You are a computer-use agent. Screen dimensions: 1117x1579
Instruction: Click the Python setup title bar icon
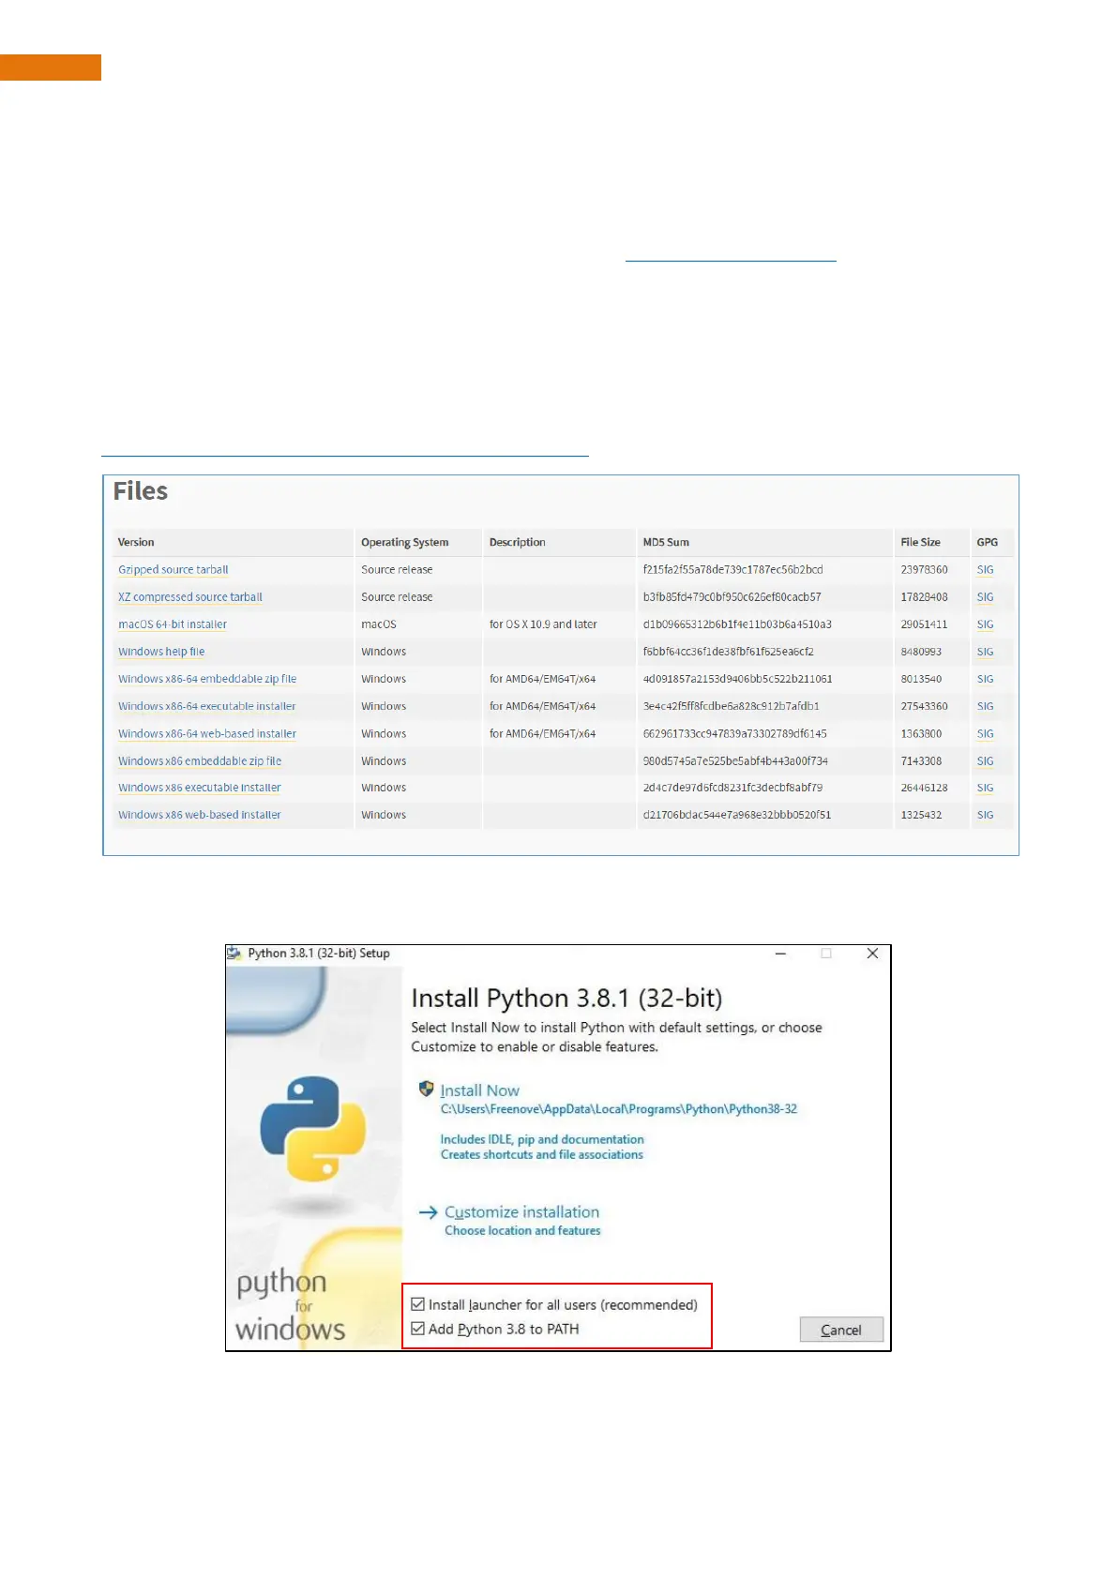tap(234, 954)
